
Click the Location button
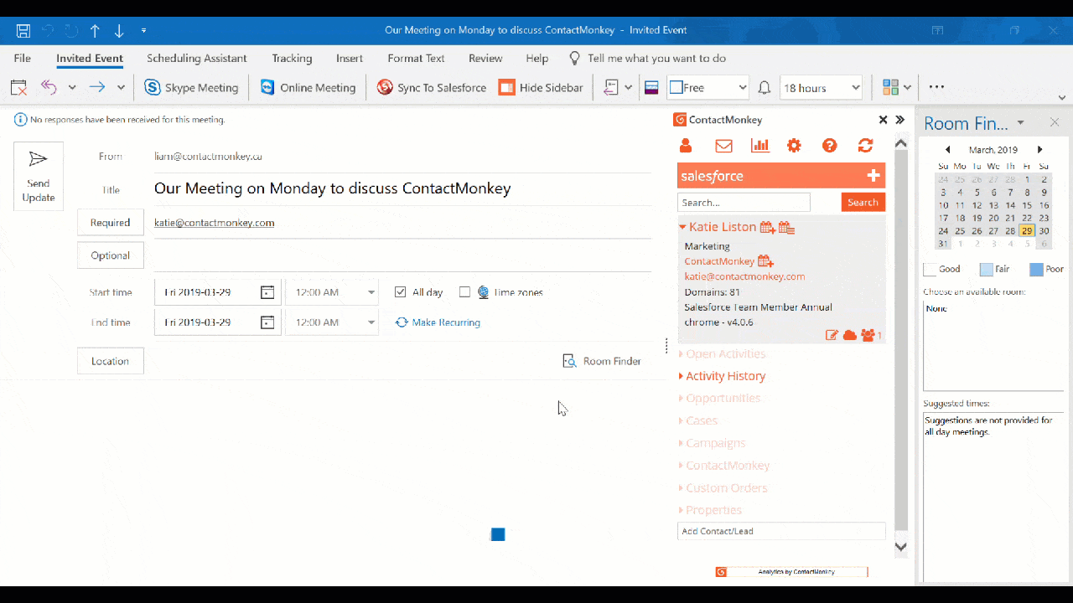click(x=111, y=361)
